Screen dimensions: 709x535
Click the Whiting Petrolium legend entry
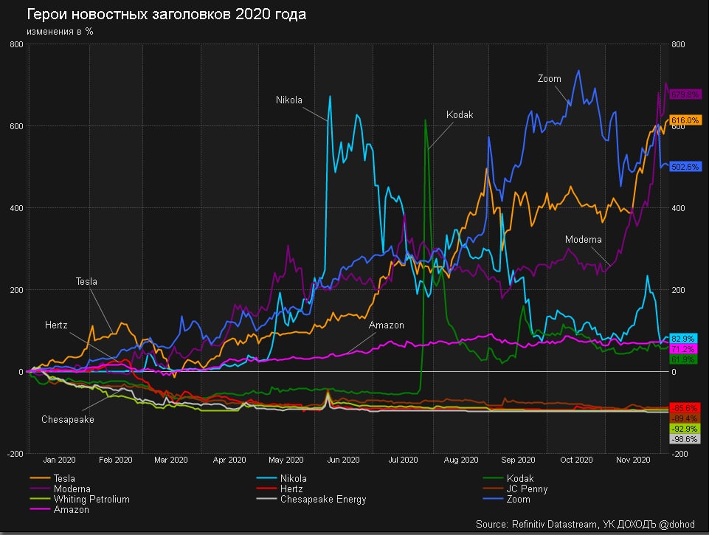point(80,499)
